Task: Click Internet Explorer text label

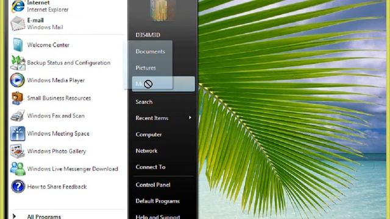Action: coord(48,10)
